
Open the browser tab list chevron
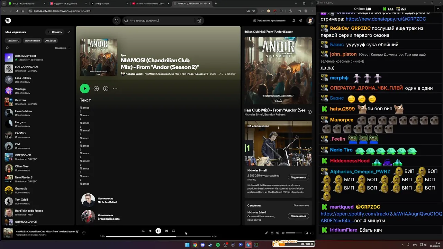3,3
